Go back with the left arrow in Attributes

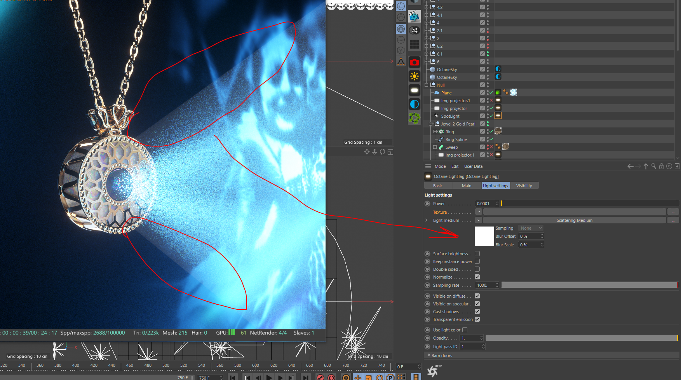point(630,166)
